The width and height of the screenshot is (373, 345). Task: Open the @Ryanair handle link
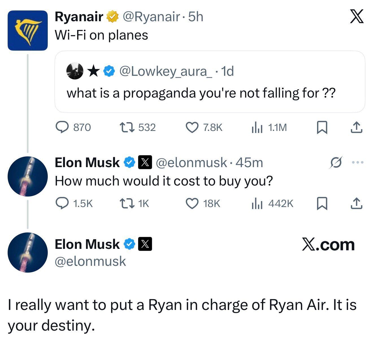151,17
